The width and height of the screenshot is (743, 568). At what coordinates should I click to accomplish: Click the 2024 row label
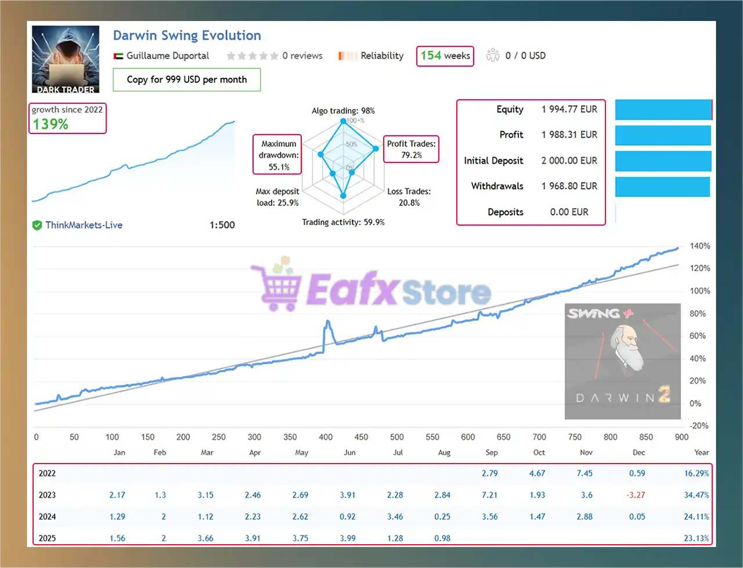[47, 517]
